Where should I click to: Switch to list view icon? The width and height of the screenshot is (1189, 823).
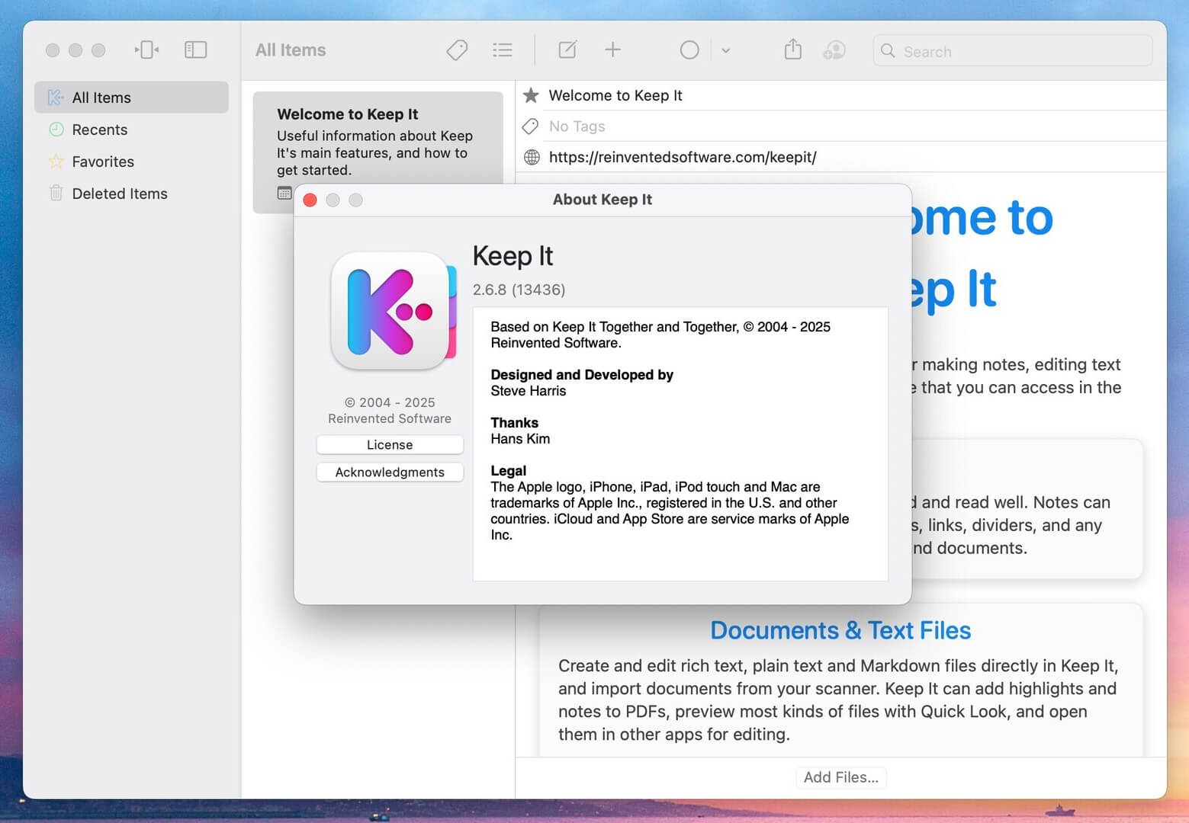coord(503,50)
